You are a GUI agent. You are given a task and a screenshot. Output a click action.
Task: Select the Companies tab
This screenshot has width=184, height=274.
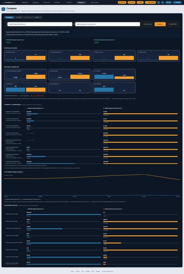9,18
